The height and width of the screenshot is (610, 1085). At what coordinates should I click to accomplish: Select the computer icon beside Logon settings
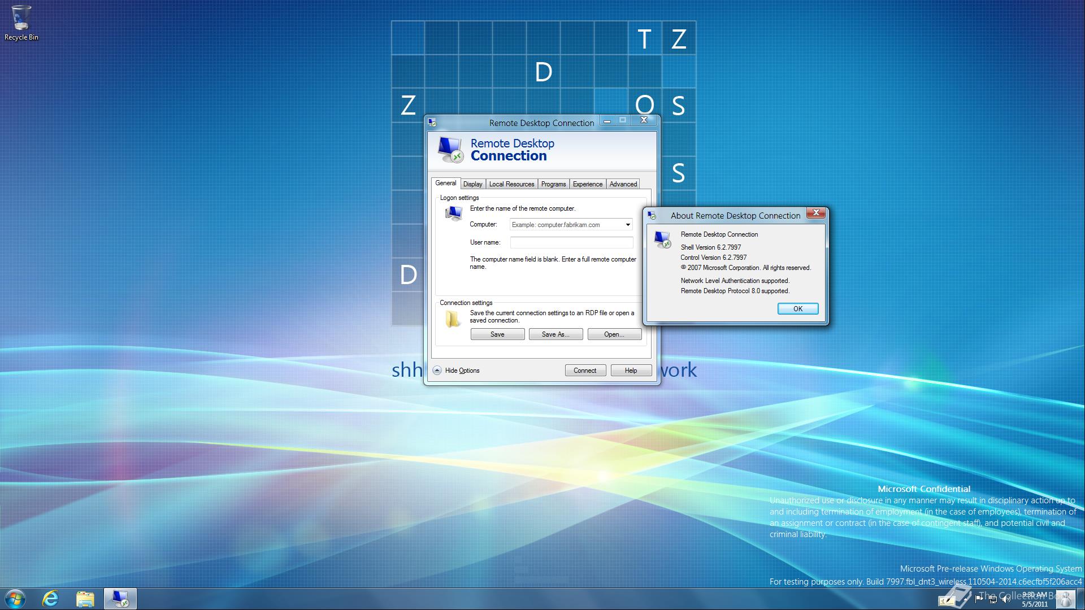453,213
